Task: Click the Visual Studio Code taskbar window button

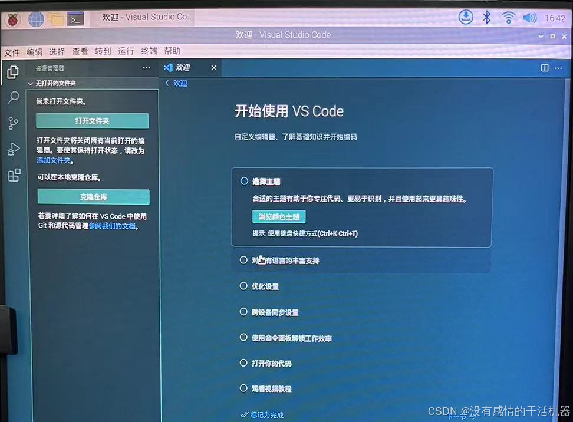Action: click(142, 18)
